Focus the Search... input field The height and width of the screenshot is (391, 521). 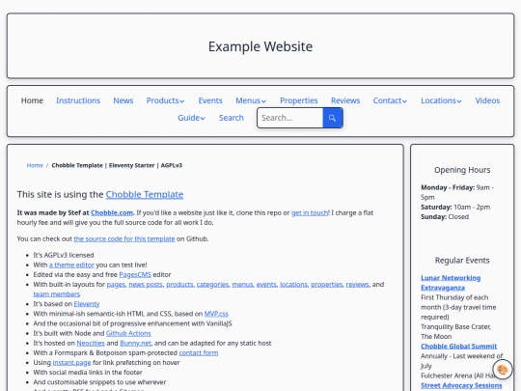coord(289,118)
